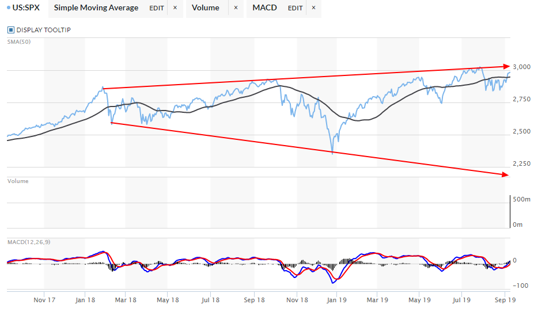
Task: Click the upper red trendline arrowhead
Action: [506, 66]
